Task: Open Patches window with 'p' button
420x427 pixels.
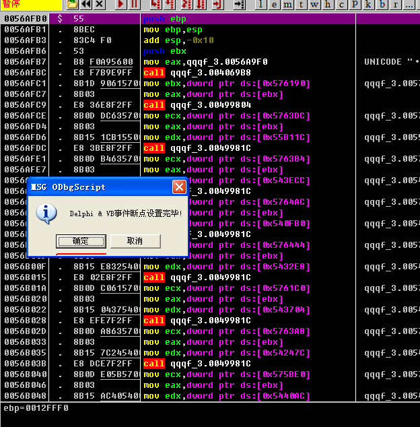Action: tap(355, 4)
